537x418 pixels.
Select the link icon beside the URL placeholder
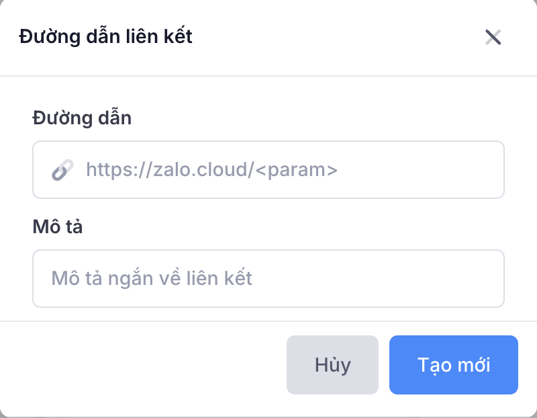tap(62, 171)
